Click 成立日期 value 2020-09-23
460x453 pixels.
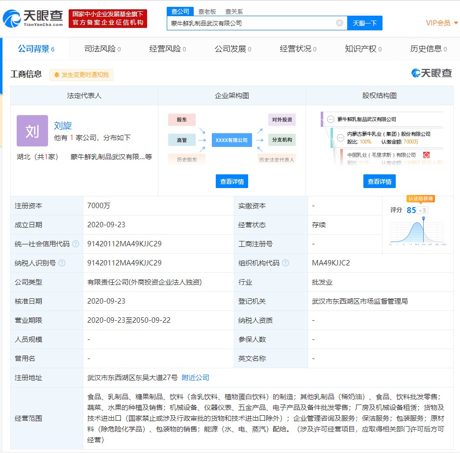(x=106, y=225)
